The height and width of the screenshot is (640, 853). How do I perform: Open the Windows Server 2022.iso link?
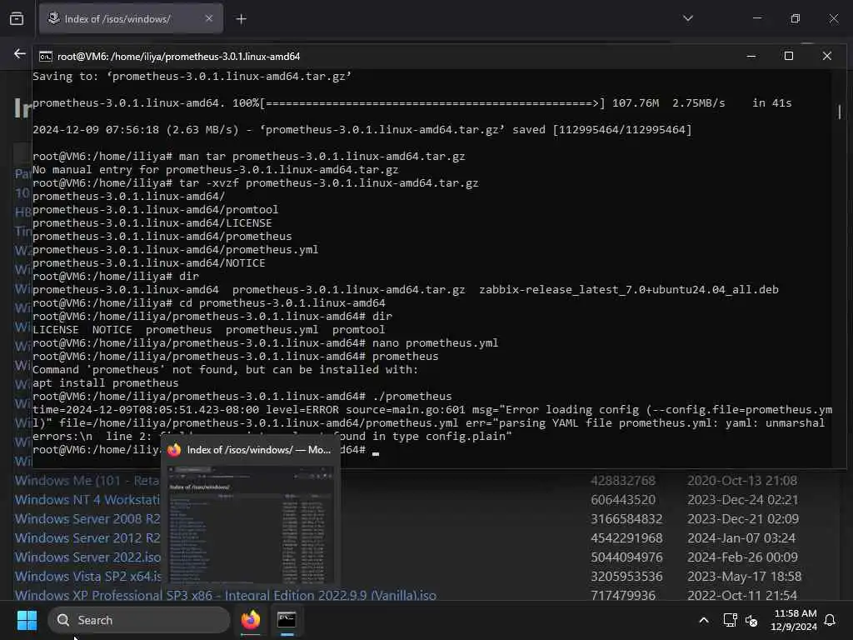coord(87,557)
